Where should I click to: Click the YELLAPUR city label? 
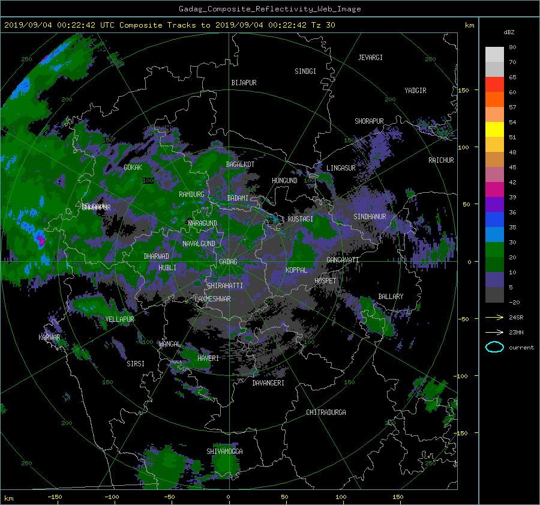point(119,319)
